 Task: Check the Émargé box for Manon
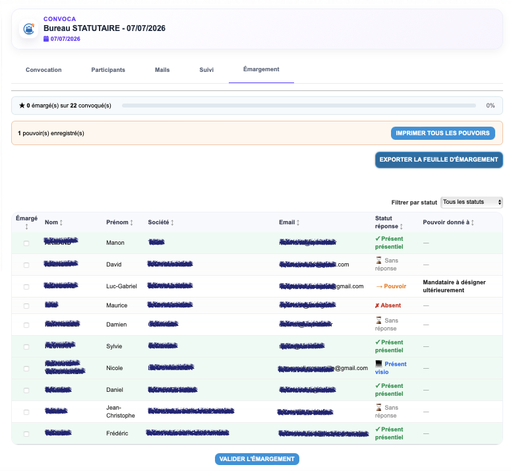[26, 243]
